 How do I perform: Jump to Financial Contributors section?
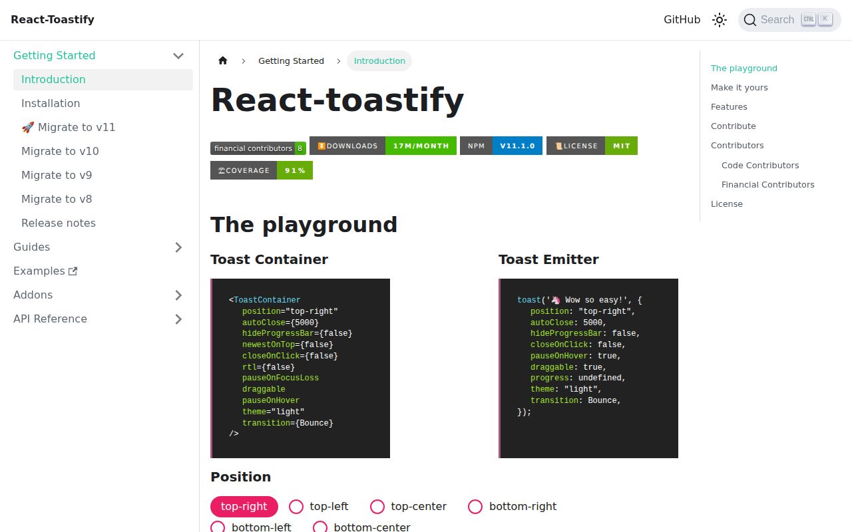(768, 185)
